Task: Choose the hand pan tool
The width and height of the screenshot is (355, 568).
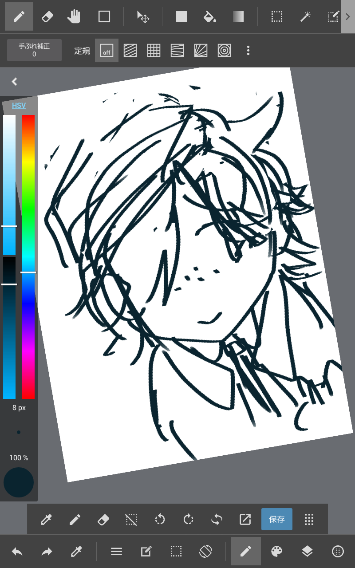Action: 75,17
